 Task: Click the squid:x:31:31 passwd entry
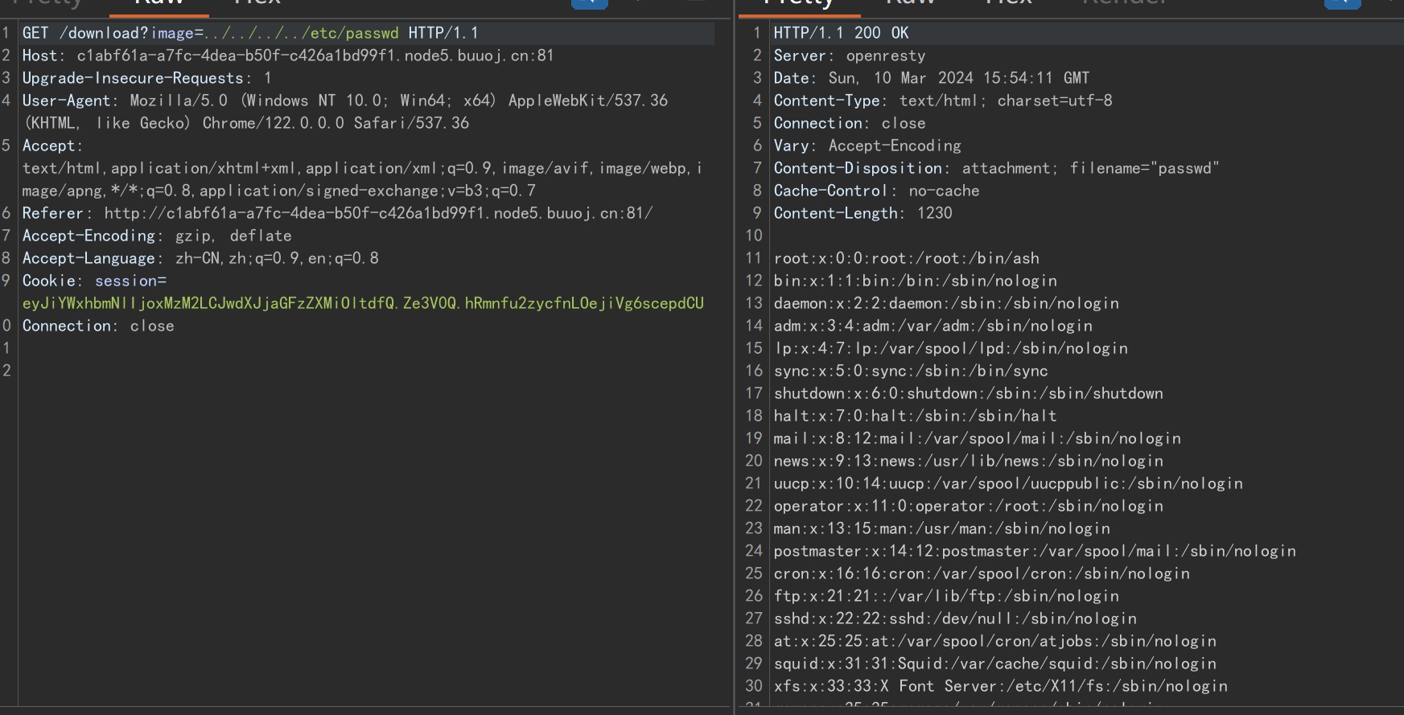point(995,664)
